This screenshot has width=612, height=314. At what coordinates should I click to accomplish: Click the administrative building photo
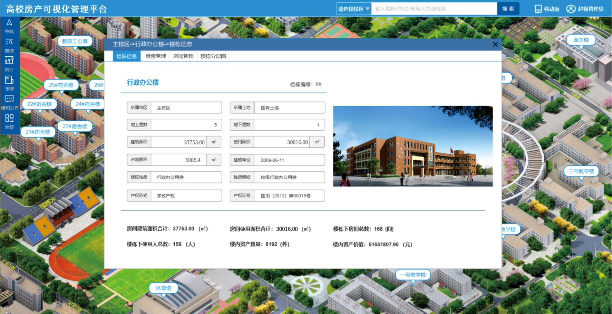coord(413,146)
